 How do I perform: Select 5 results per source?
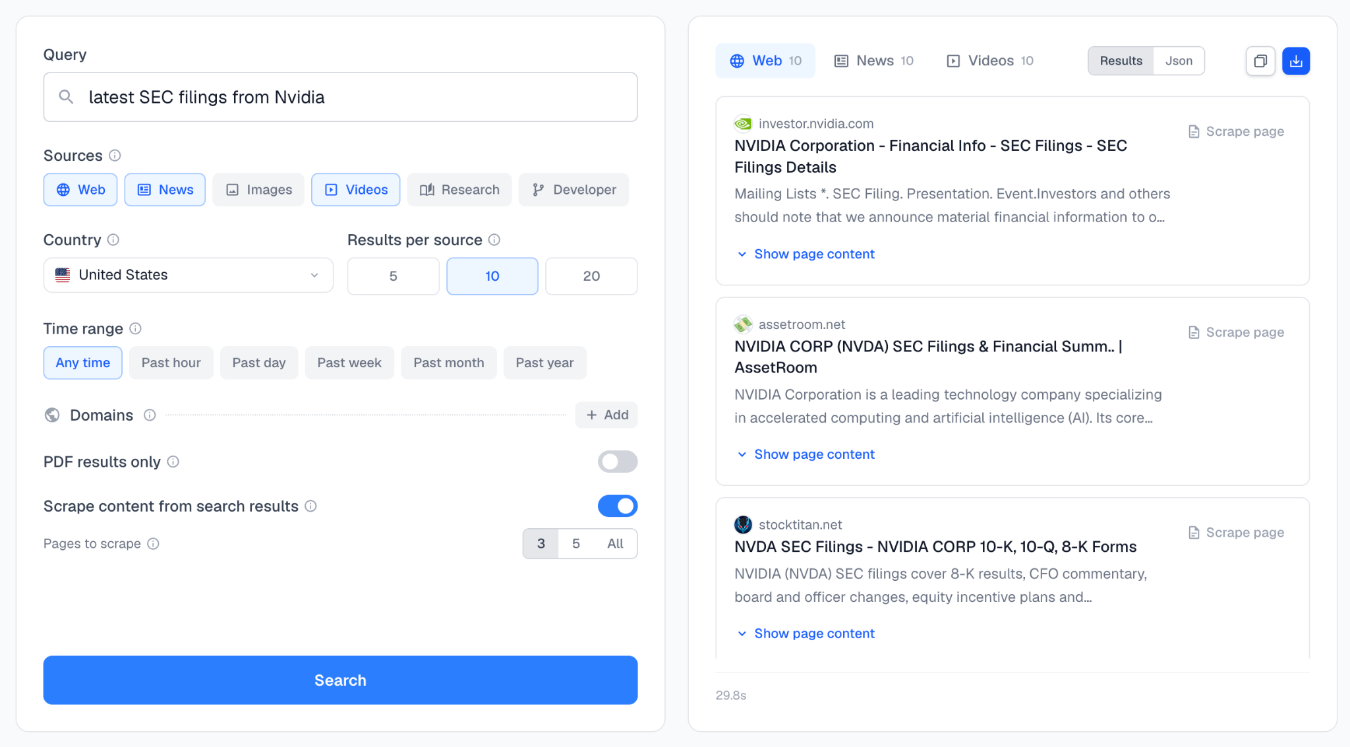point(394,276)
